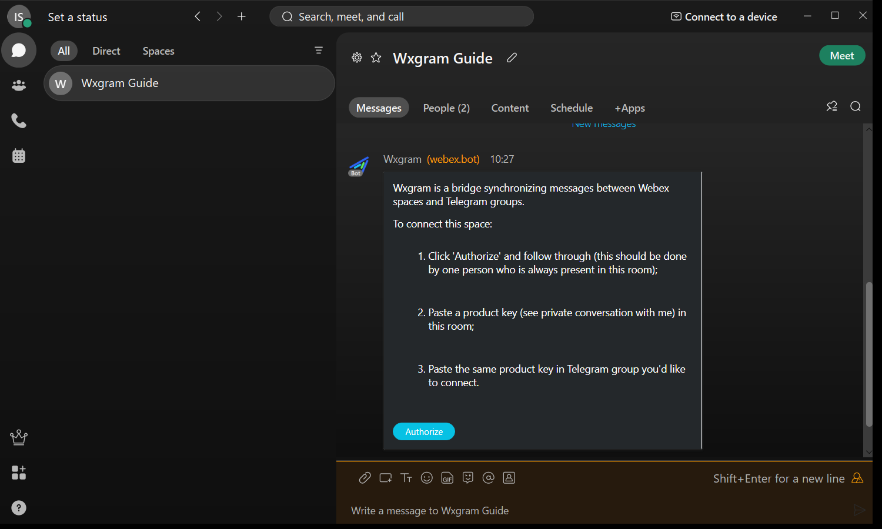
Task: Open the GIF picker in composer
Action: (447, 478)
